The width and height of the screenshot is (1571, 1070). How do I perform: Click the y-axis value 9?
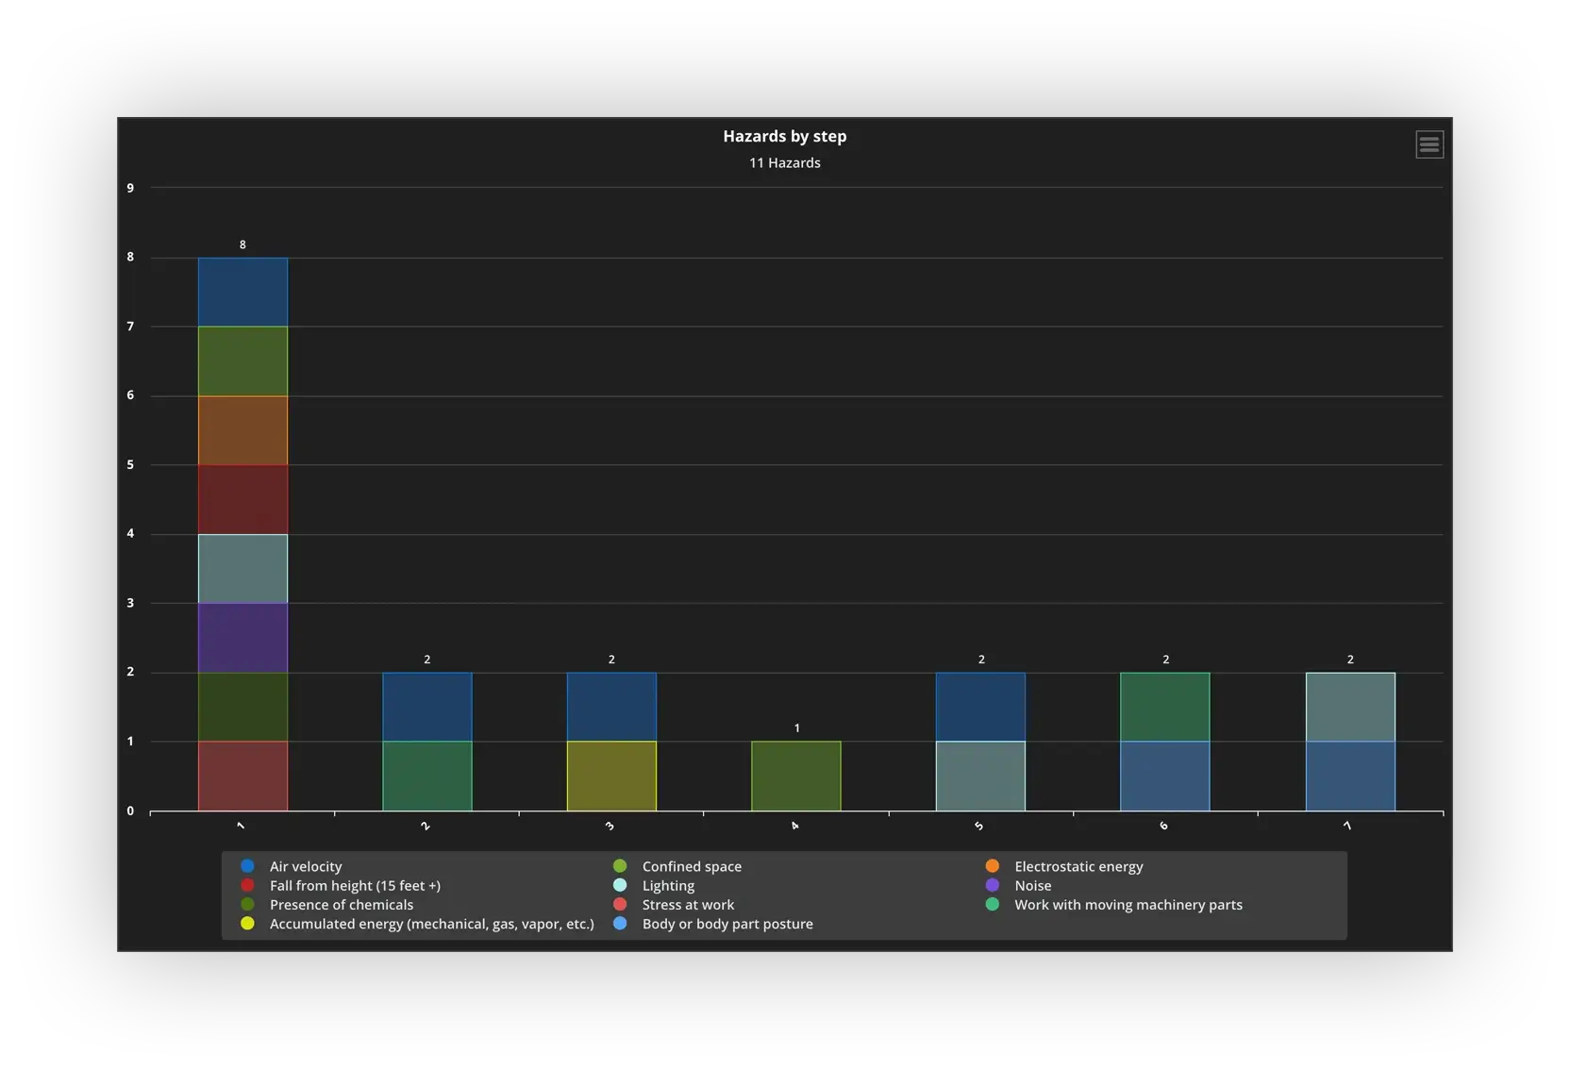click(130, 188)
